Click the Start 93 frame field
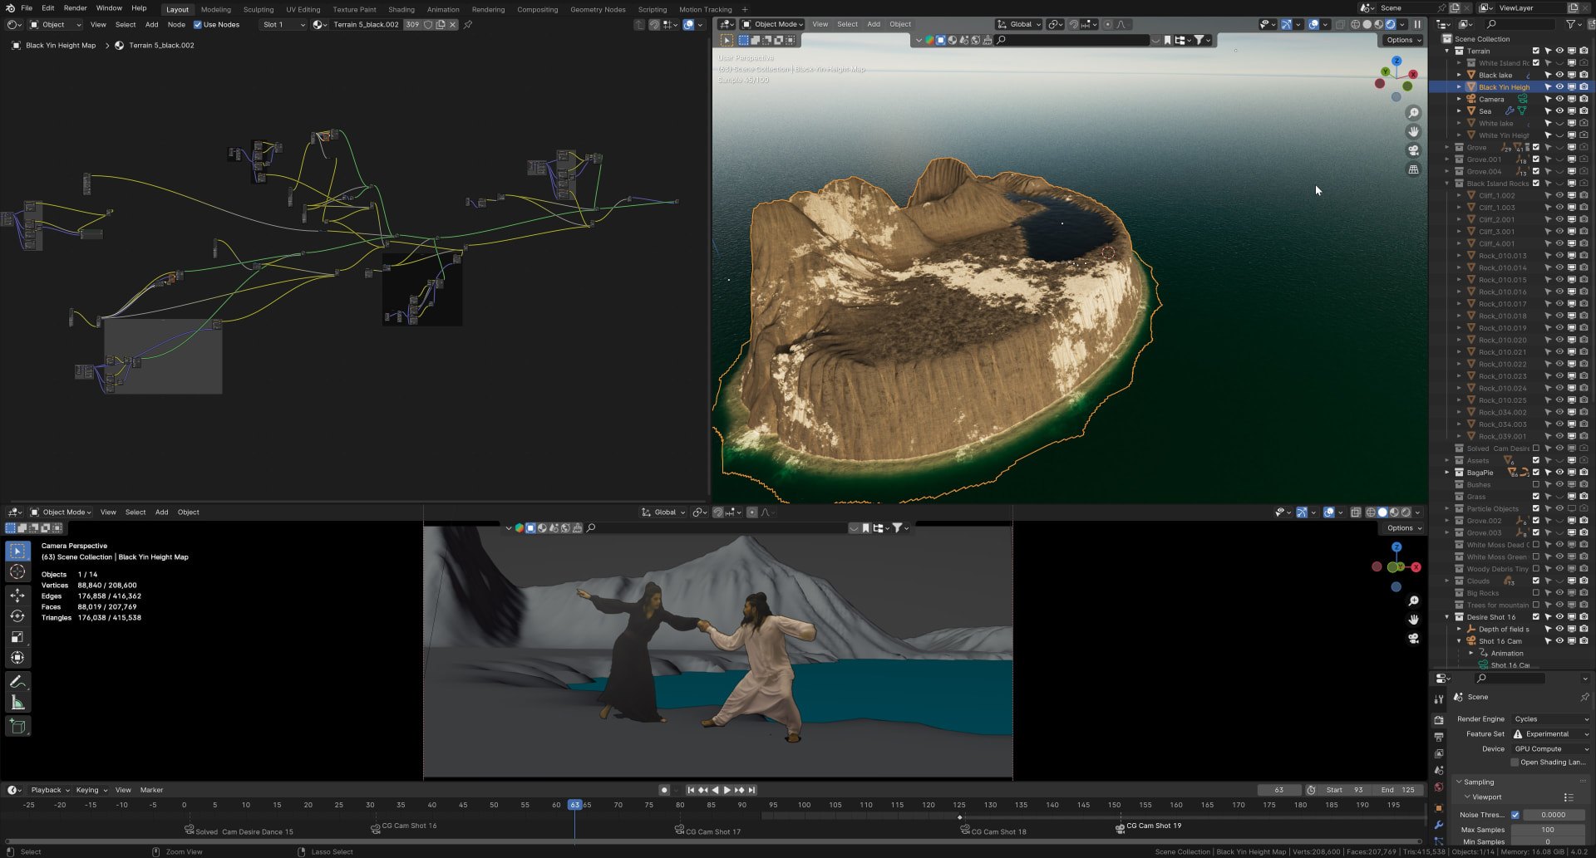1596x858 pixels. point(1345,791)
